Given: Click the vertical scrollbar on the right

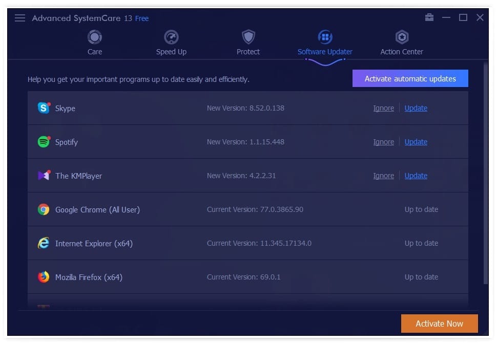Looking at the screenshot, I should pyautogui.click(x=486, y=174).
